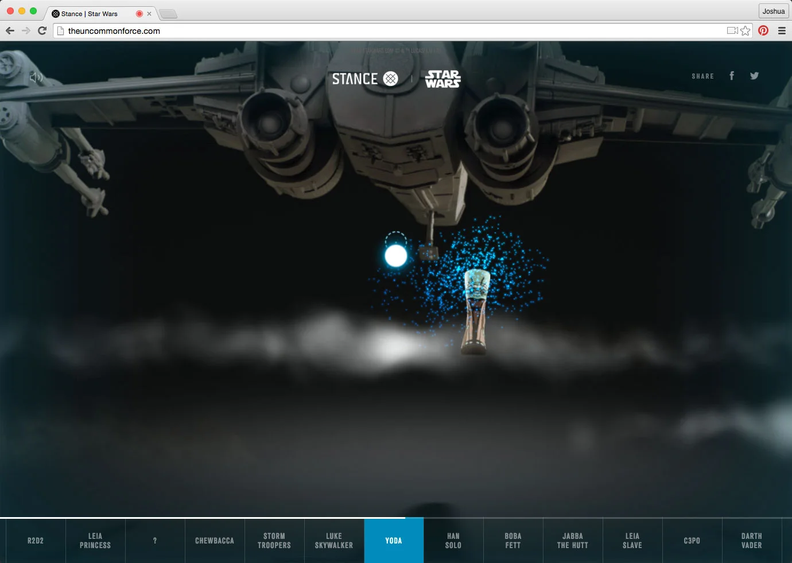Jump to the Han Solo section
Image resolution: width=792 pixels, height=563 pixels.
coord(453,541)
